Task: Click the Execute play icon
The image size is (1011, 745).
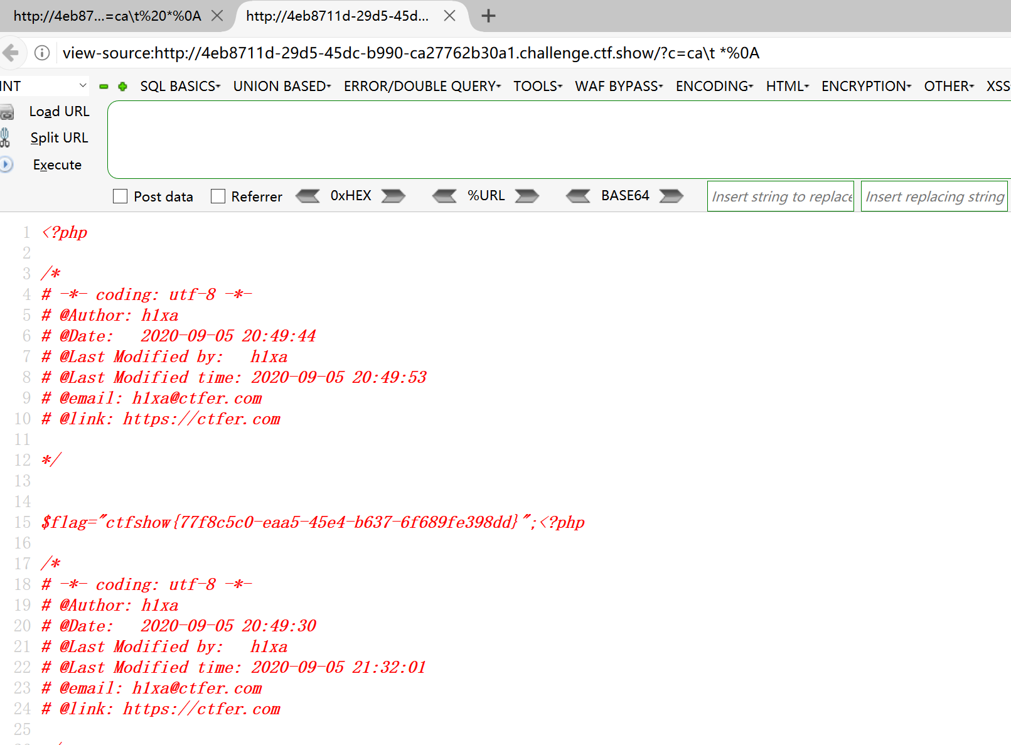Action: (6, 164)
